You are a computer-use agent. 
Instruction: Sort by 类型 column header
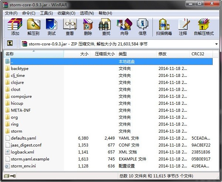pyautogui.click(x=137, y=54)
